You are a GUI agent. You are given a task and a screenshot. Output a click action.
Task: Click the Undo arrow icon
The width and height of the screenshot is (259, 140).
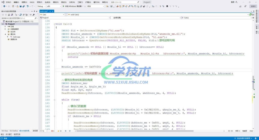coord(27,6)
